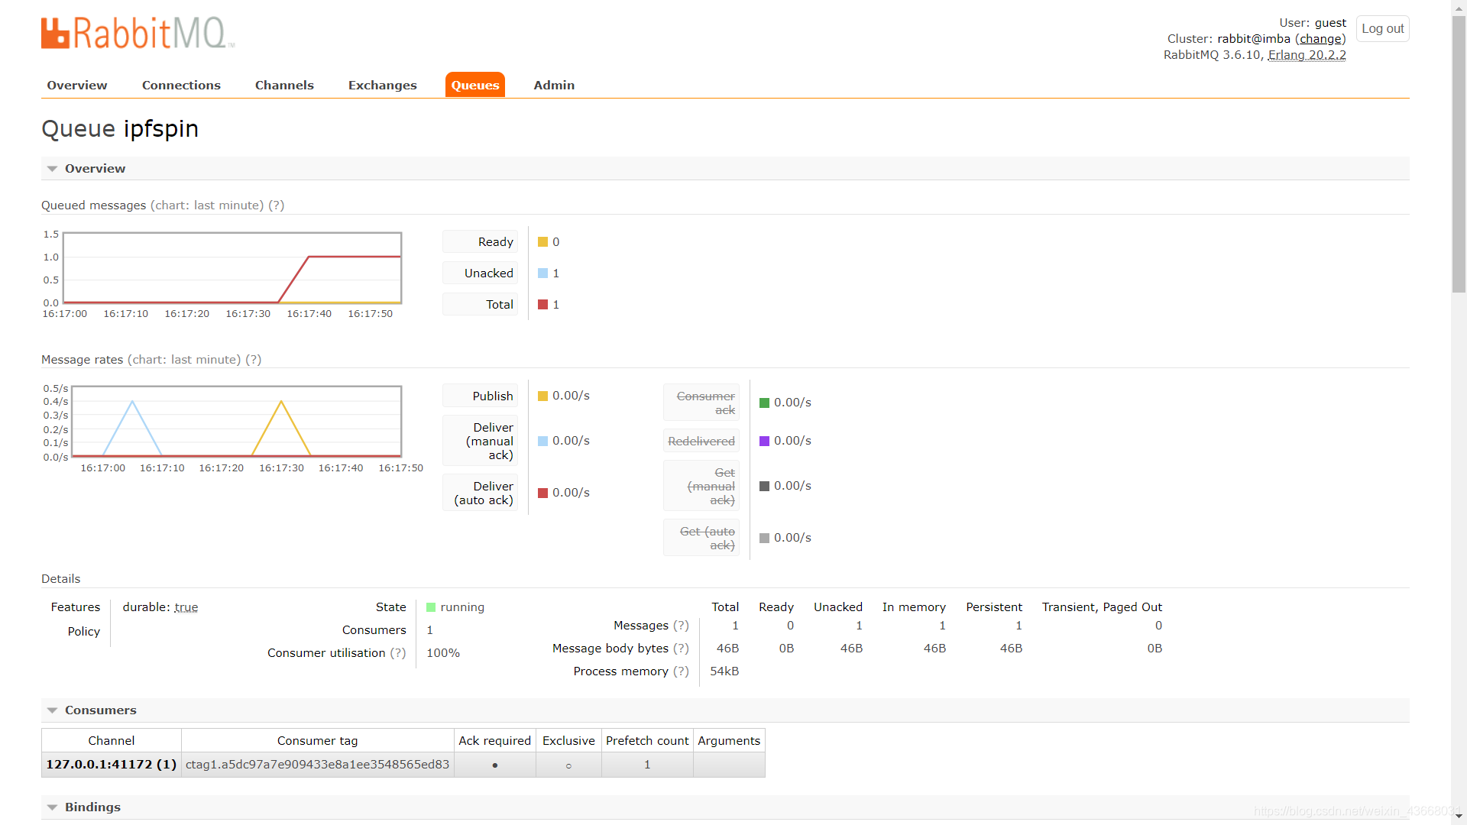The width and height of the screenshot is (1467, 825).
Task: Open help for Process memory
Action: click(x=681, y=671)
